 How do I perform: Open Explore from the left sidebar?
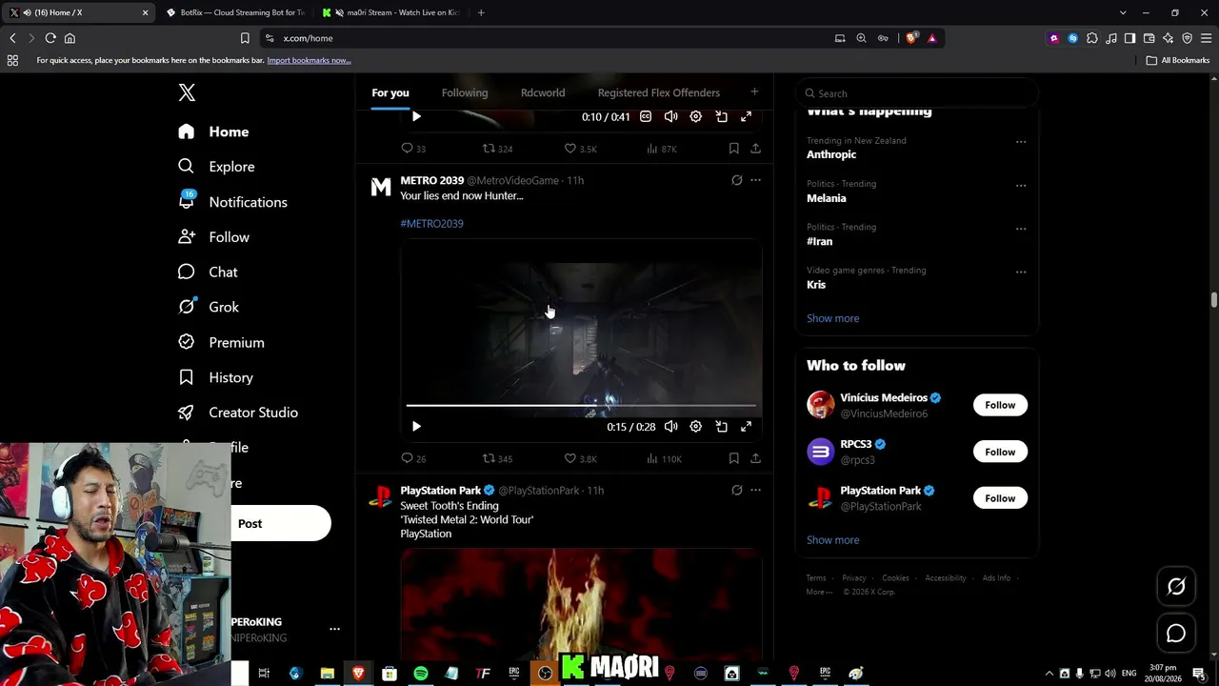216,167
